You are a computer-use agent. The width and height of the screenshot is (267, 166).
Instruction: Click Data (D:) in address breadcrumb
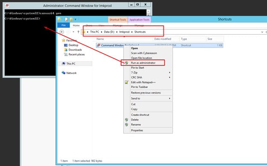tap(109, 32)
